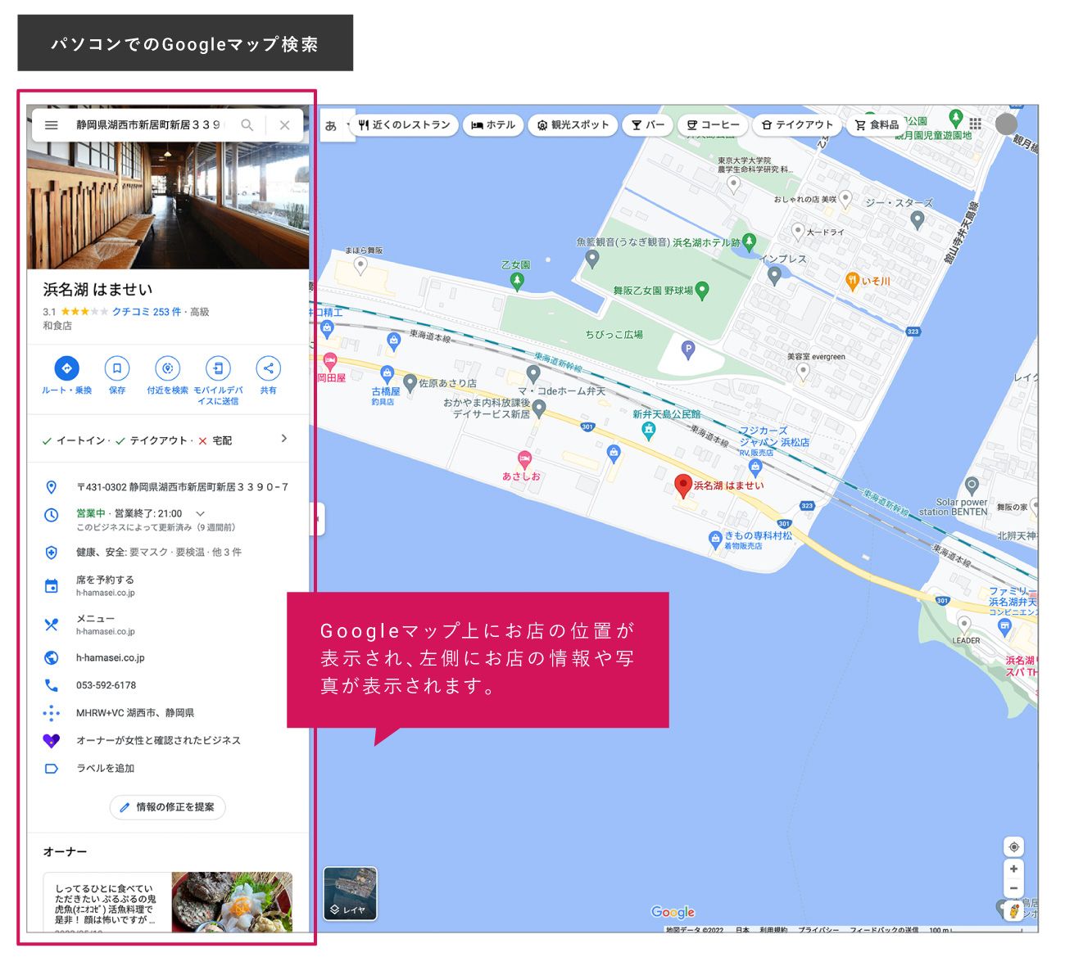
Task: Open the Google apps grid launcher
Action: coord(975,124)
